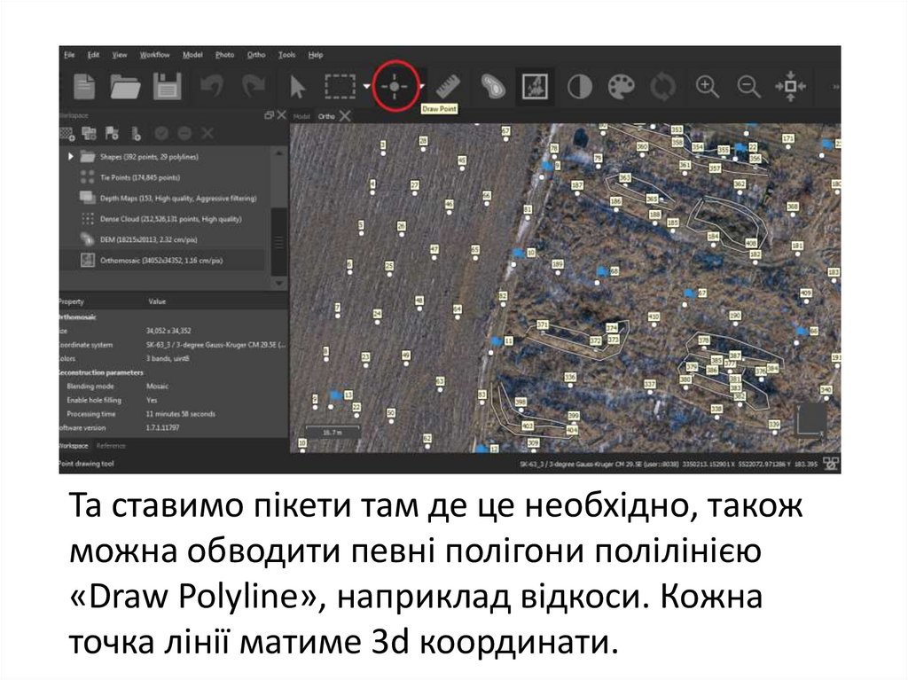Create a new document with toolbar icon
This screenshot has width=908, height=680.
pyautogui.click(x=84, y=86)
